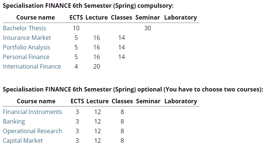Go to the Personal Finance course
267x149 pixels.
pos(26,57)
